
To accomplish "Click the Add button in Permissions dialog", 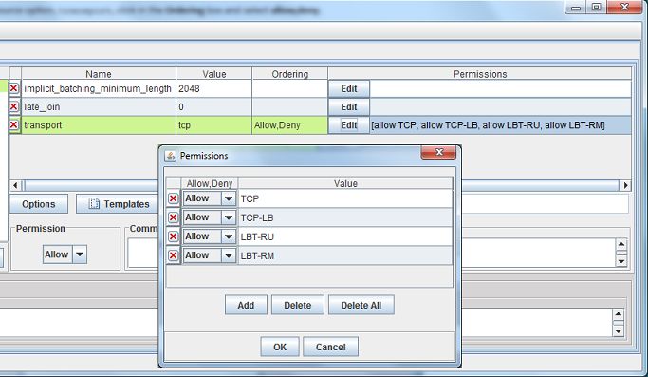I will tap(246, 306).
